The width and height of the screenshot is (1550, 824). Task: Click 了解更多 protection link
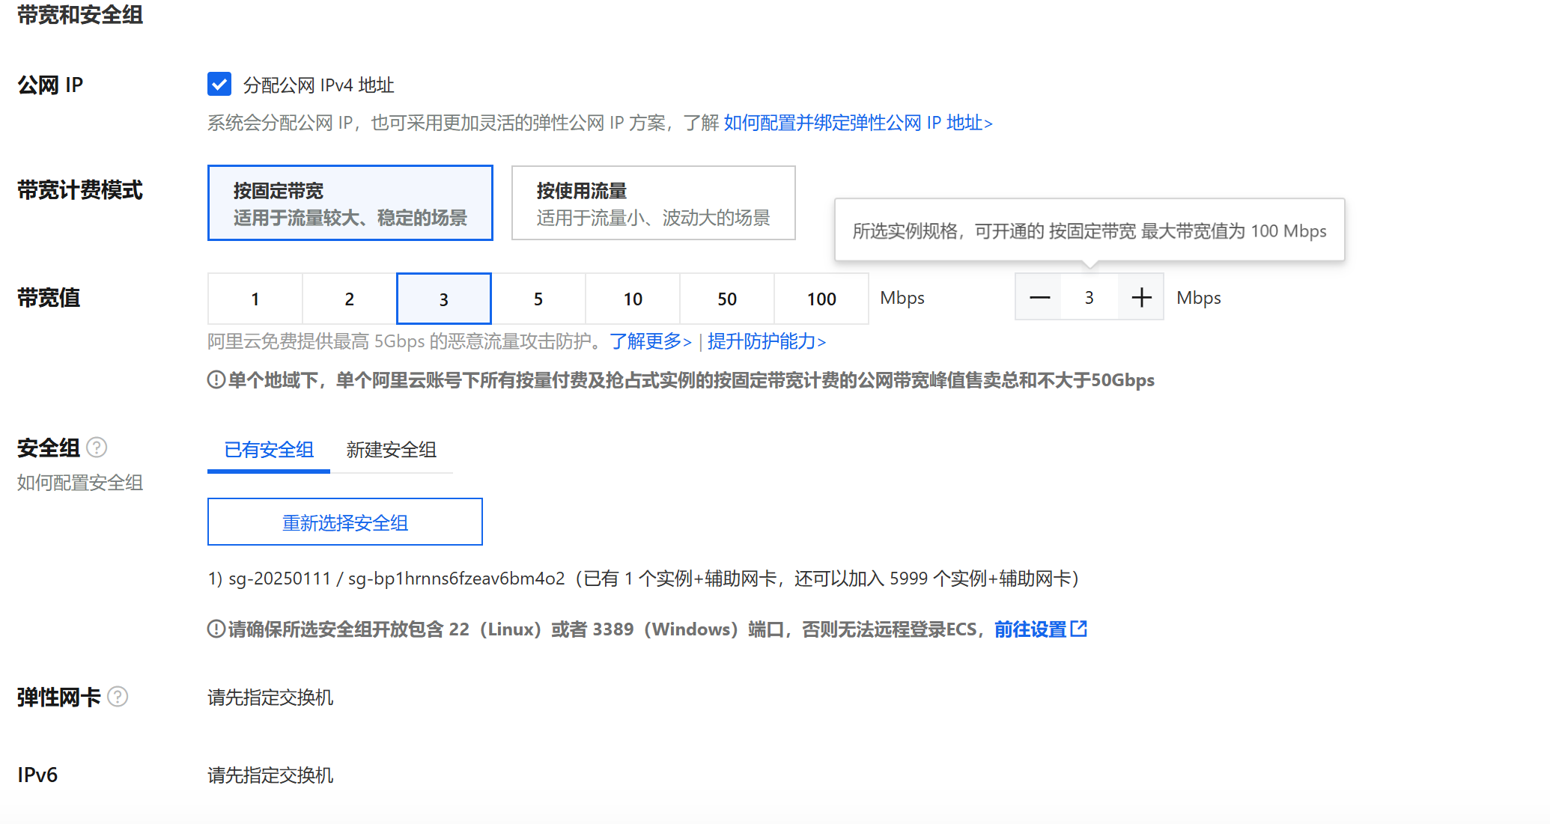650,341
